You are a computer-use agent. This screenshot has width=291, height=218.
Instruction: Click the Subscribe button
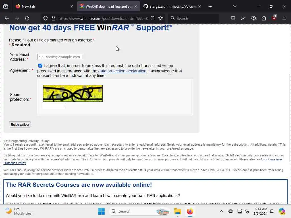pos(20,124)
